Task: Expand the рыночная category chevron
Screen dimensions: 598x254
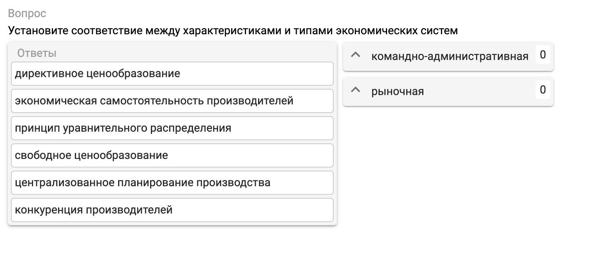Action: pyautogui.click(x=355, y=90)
